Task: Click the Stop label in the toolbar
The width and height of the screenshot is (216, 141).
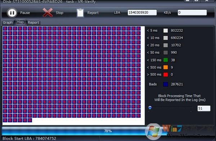Action: pos(59,13)
